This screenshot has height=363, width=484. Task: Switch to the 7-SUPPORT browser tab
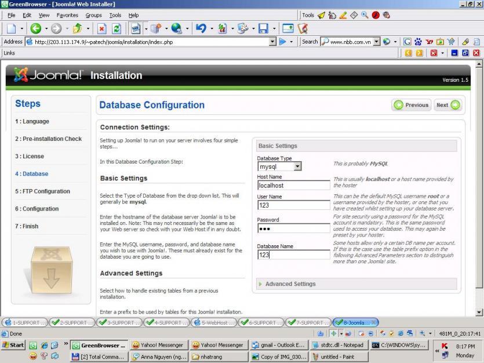[x=309, y=322]
